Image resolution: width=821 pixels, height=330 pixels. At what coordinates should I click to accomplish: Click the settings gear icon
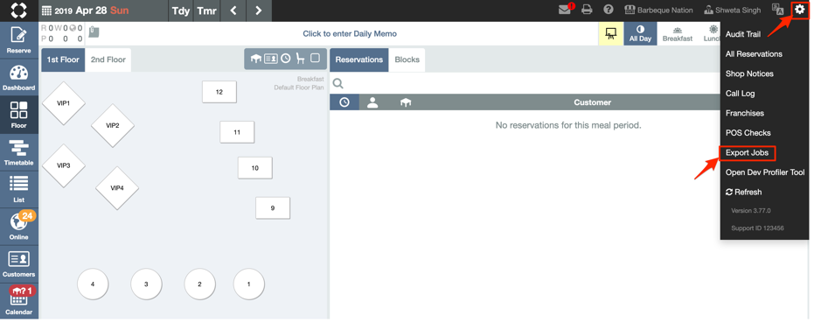tap(799, 10)
